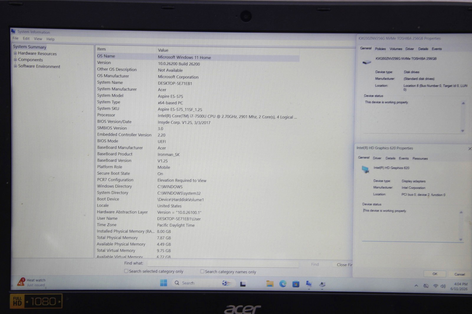Expand the Hardware Resources tree node

[x=15, y=53]
